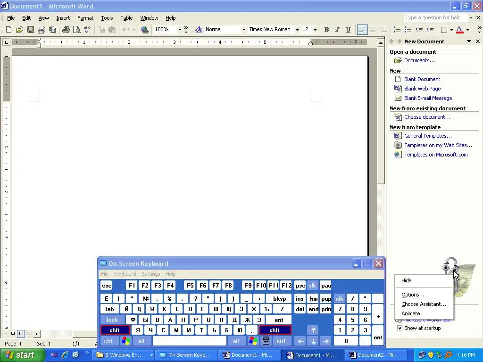The width and height of the screenshot is (483, 362).
Task: Expand the Style Normal dropdown
Action: (244, 30)
